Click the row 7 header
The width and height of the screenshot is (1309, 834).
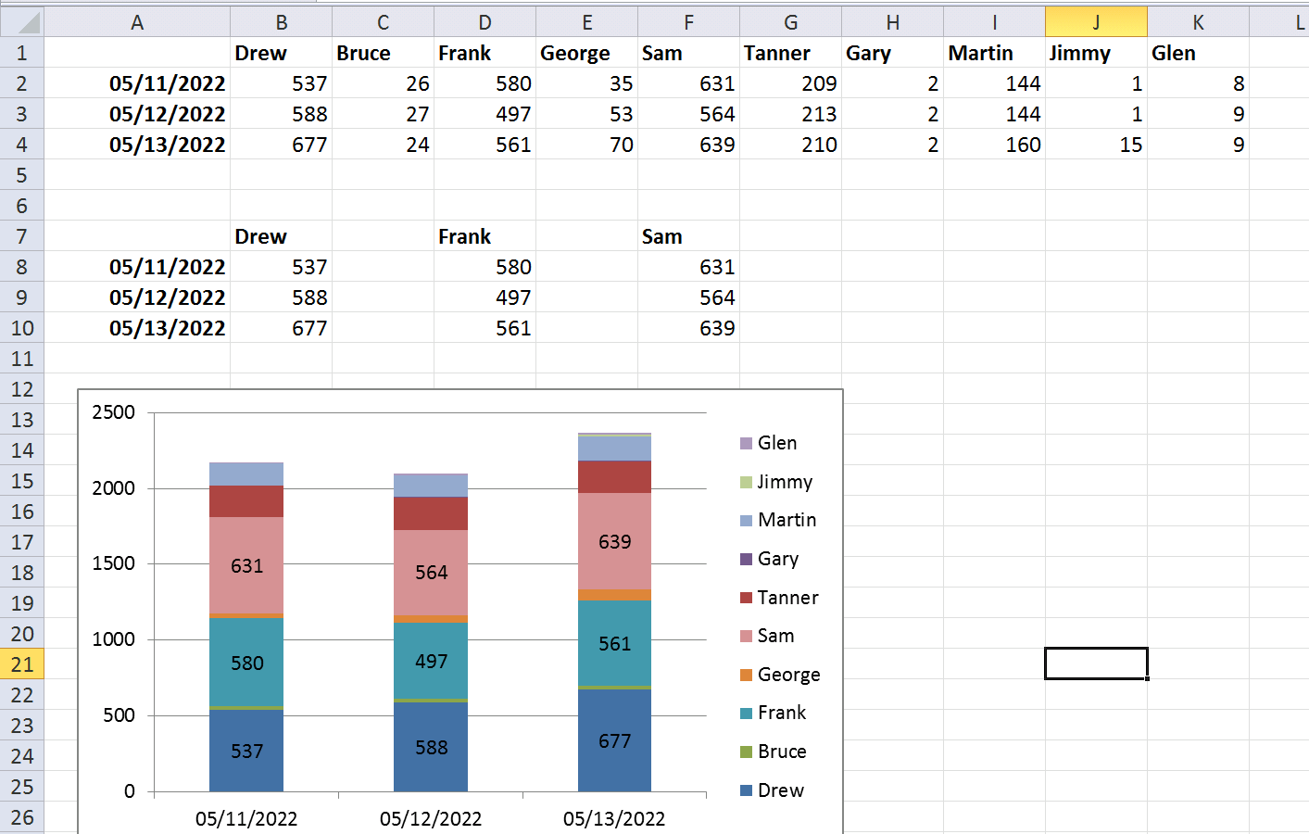pos(20,236)
